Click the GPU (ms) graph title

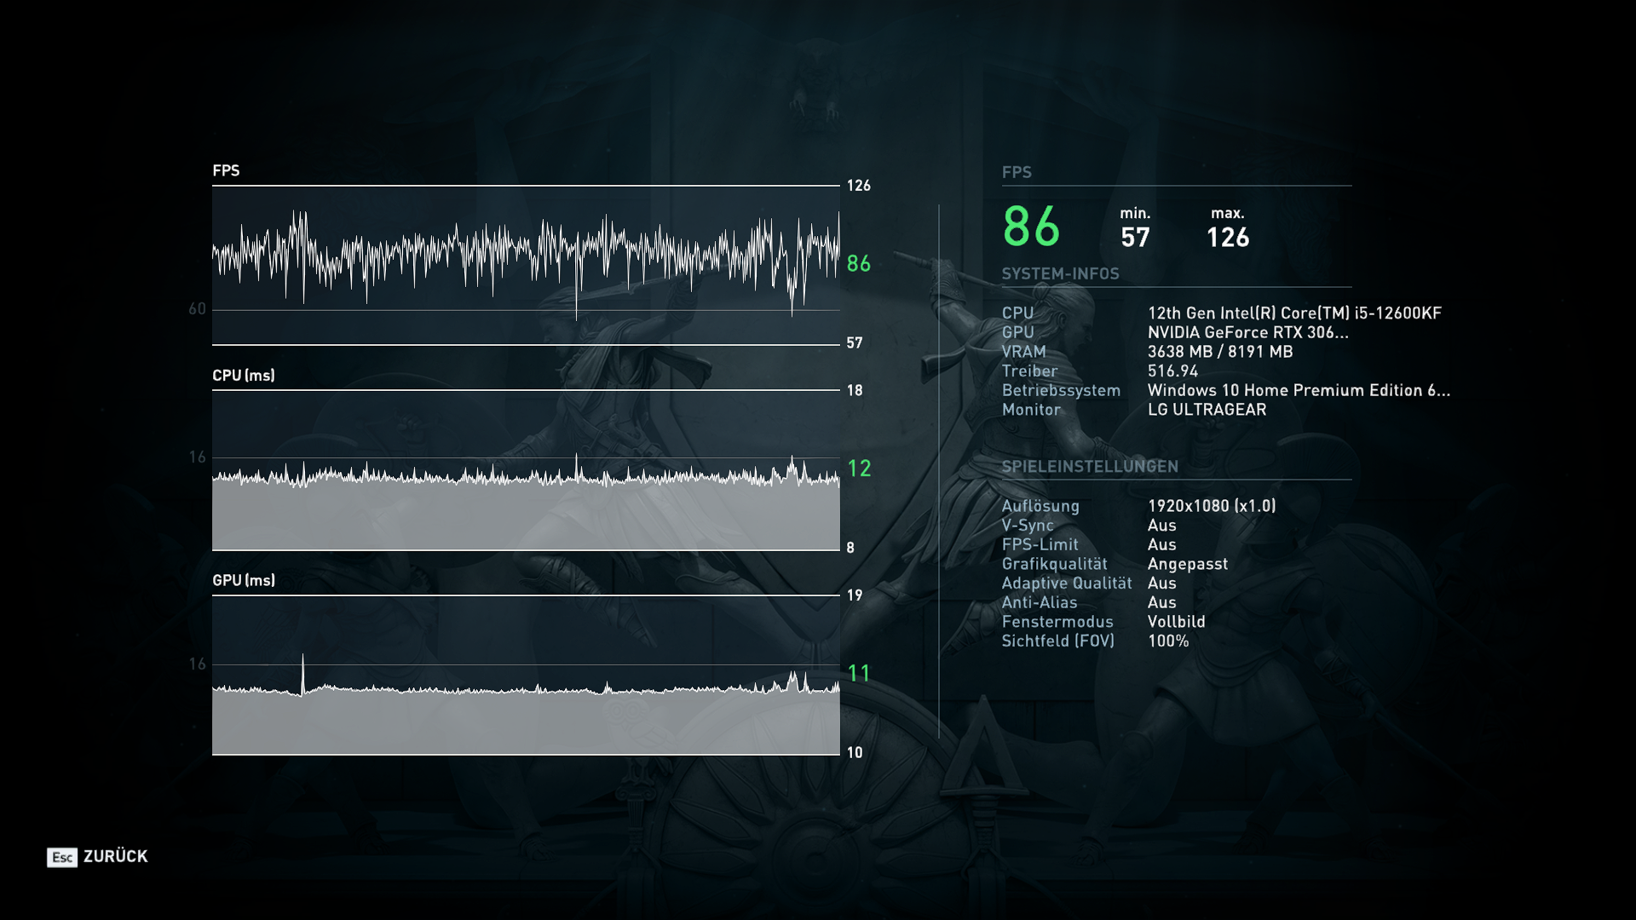[244, 580]
